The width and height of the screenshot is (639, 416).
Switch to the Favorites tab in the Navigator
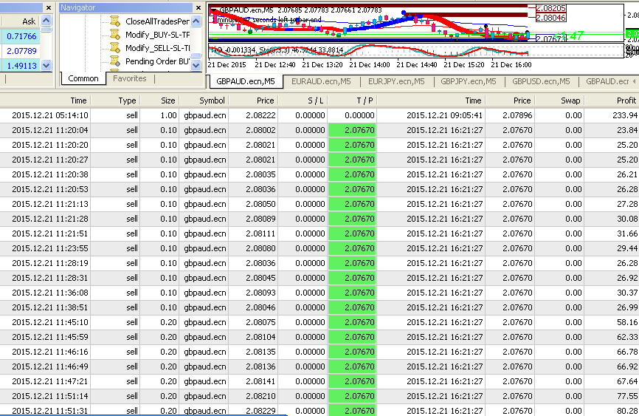pyautogui.click(x=130, y=78)
